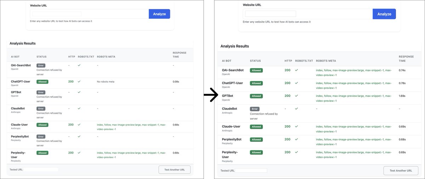The image size is (425, 179).
Task: Click Test Another URL in the right panel
Action: point(401,171)
